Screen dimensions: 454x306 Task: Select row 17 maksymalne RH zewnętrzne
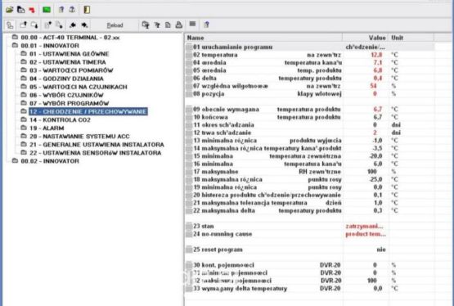309,172
